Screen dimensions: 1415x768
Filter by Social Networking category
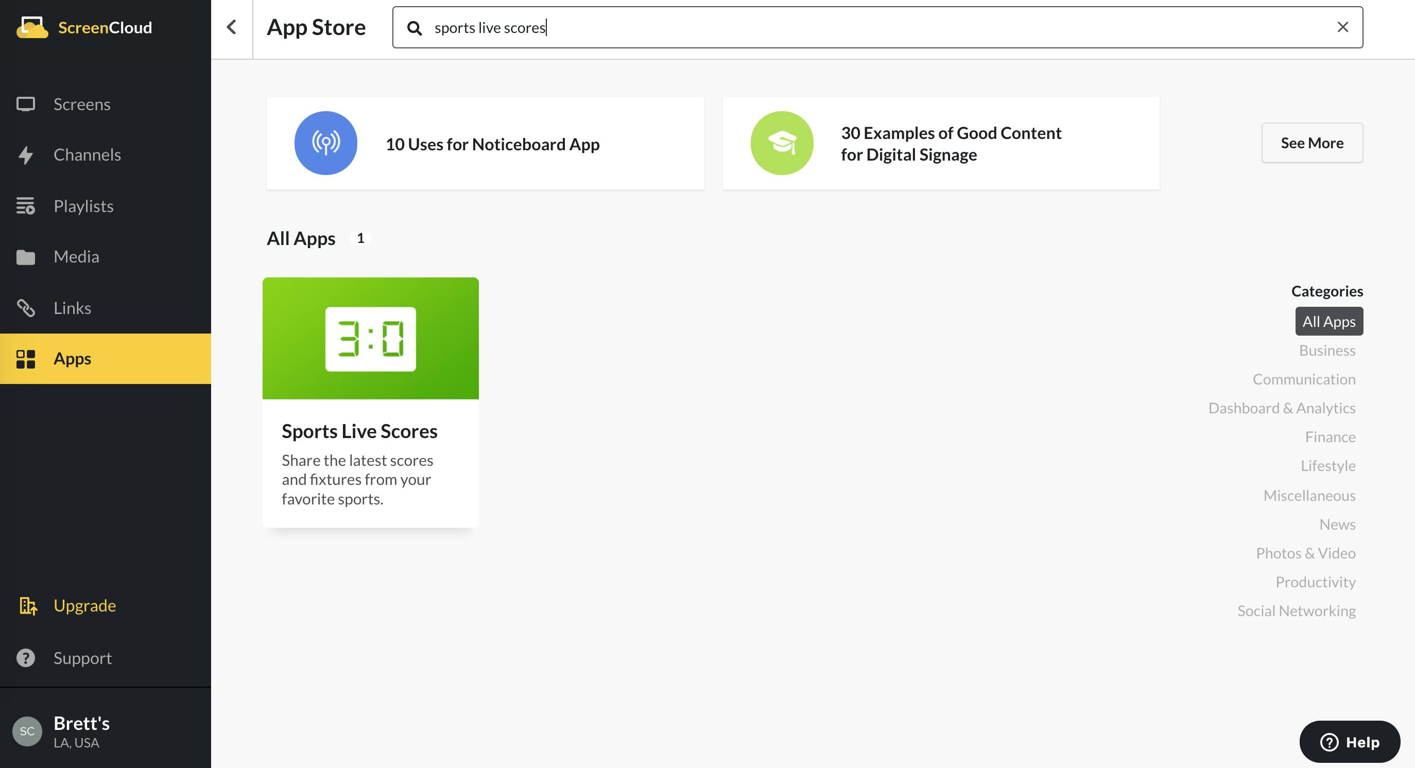click(1297, 611)
